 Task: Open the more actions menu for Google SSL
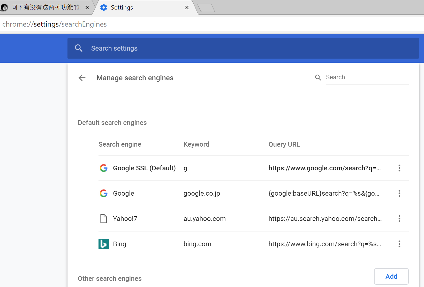coord(399,168)
